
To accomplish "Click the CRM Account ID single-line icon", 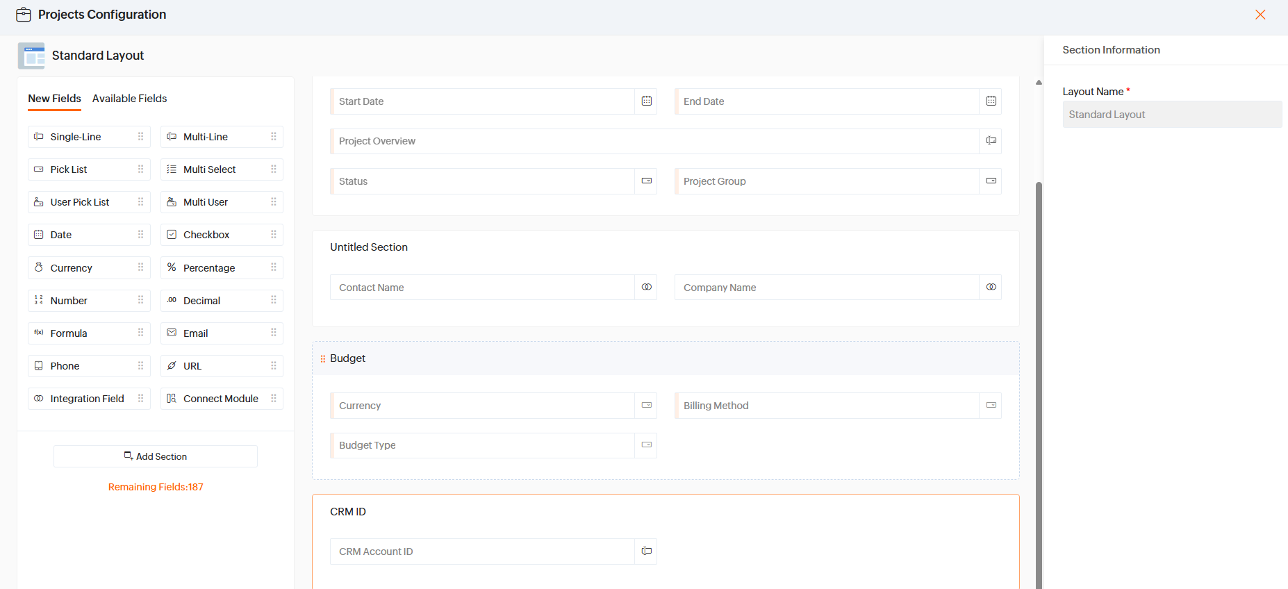I will 646,551.
